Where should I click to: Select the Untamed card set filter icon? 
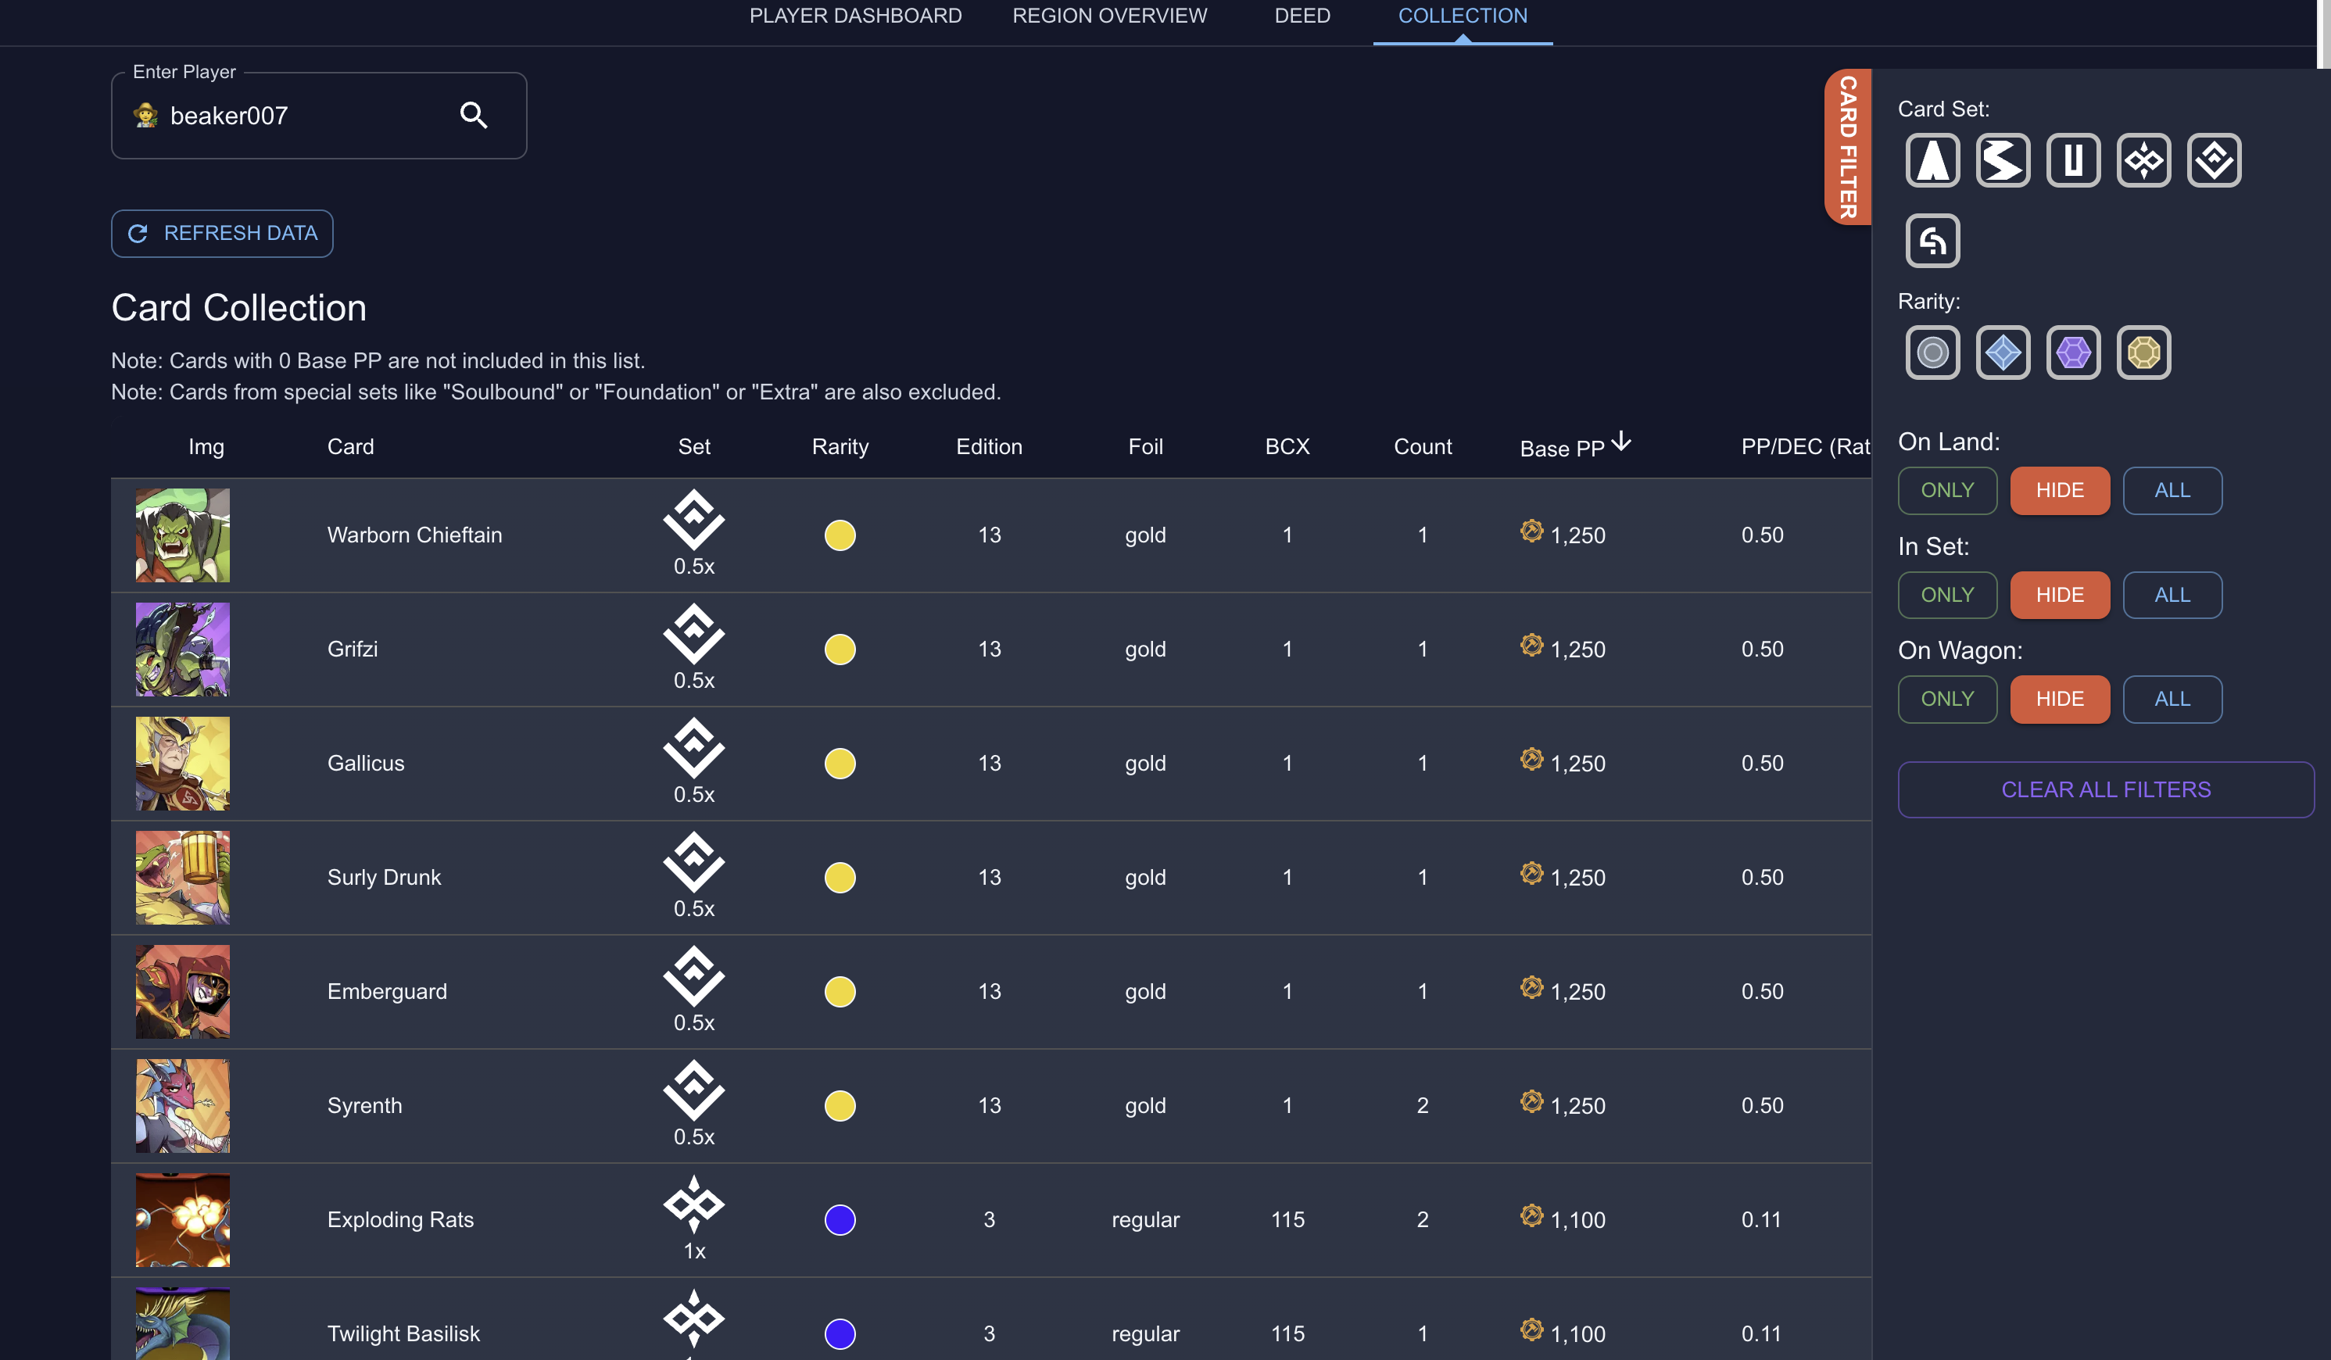point(2073,160)
